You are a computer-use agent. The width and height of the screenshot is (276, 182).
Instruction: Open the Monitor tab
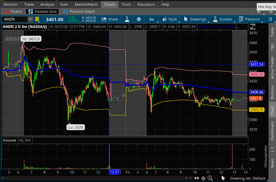11,4
